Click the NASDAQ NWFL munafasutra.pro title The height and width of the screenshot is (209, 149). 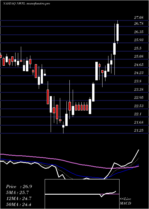[26, 4]
